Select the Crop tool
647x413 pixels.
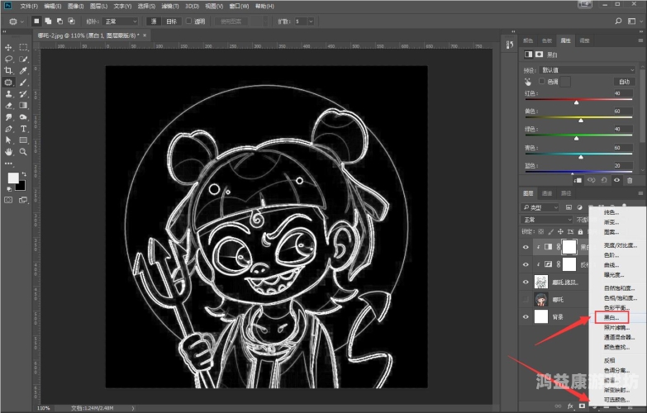tap(8, 71)
